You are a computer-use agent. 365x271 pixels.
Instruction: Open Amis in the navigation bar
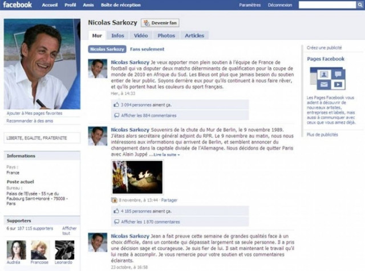88,5
